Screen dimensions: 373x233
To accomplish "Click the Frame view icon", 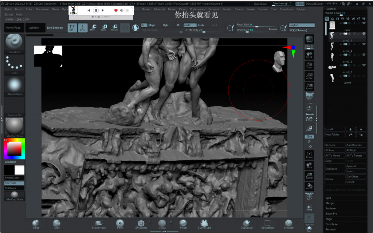I will 309,154.
